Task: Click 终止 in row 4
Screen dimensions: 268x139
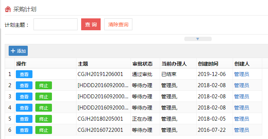Action: tap(44, 108)
